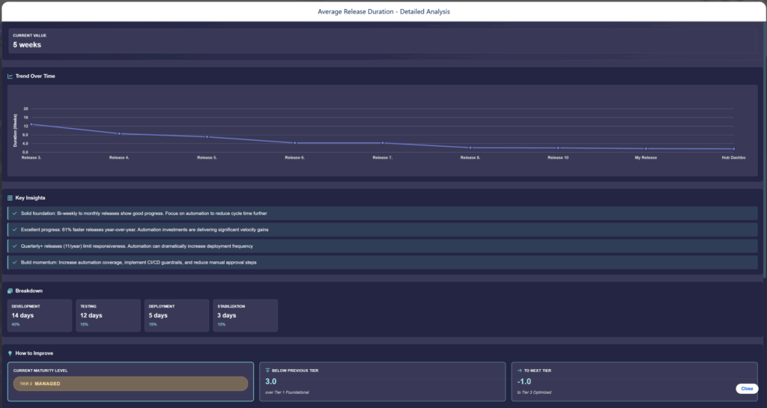Click the My Release data point on chart

coord(646,148)
